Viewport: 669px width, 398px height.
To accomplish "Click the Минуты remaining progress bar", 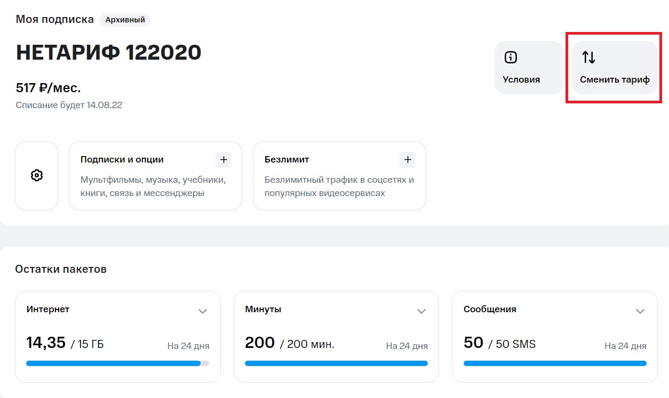I will click(336, 363).
